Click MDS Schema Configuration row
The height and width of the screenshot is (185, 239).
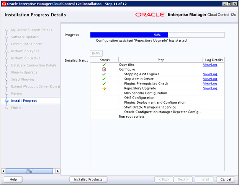[157, 93]
